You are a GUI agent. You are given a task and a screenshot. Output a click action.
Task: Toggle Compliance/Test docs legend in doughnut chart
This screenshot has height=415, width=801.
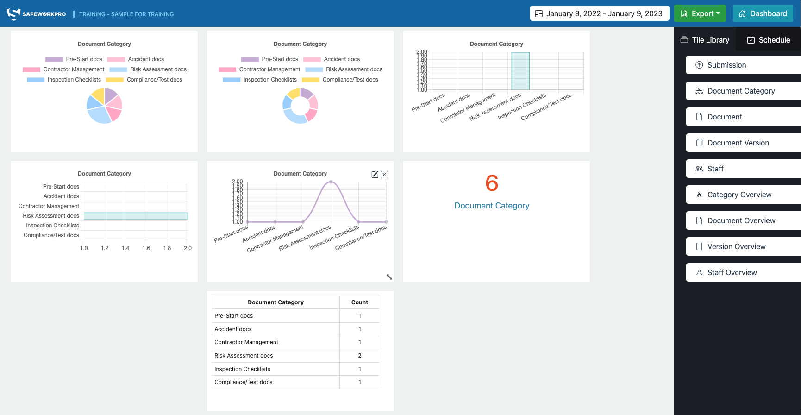tap(340, 80)
